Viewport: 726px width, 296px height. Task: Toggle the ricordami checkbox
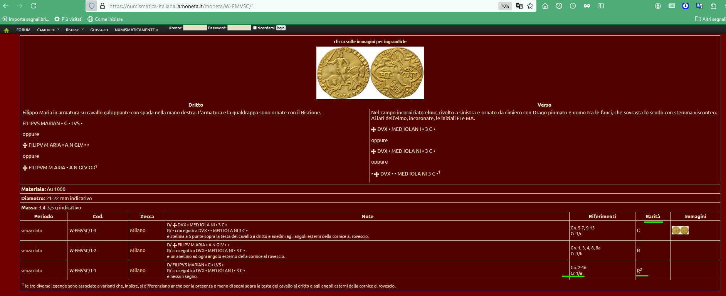pyautogui.click(x=255, y=28)
